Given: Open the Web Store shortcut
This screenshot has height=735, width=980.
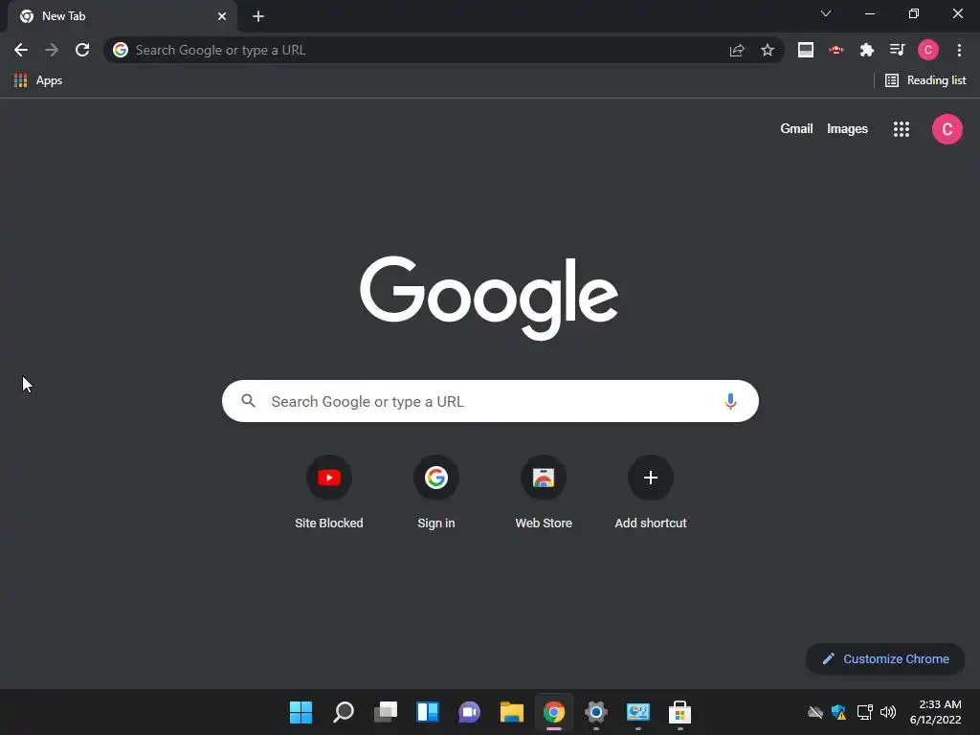Looking at the screenshot, I should pos(544,493).
